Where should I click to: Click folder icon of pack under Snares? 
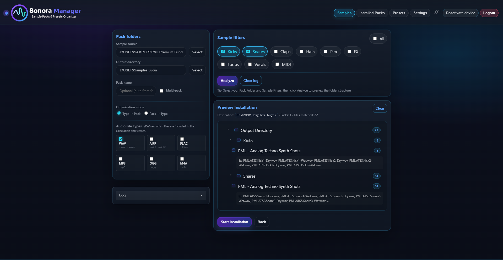click(234, 186)
